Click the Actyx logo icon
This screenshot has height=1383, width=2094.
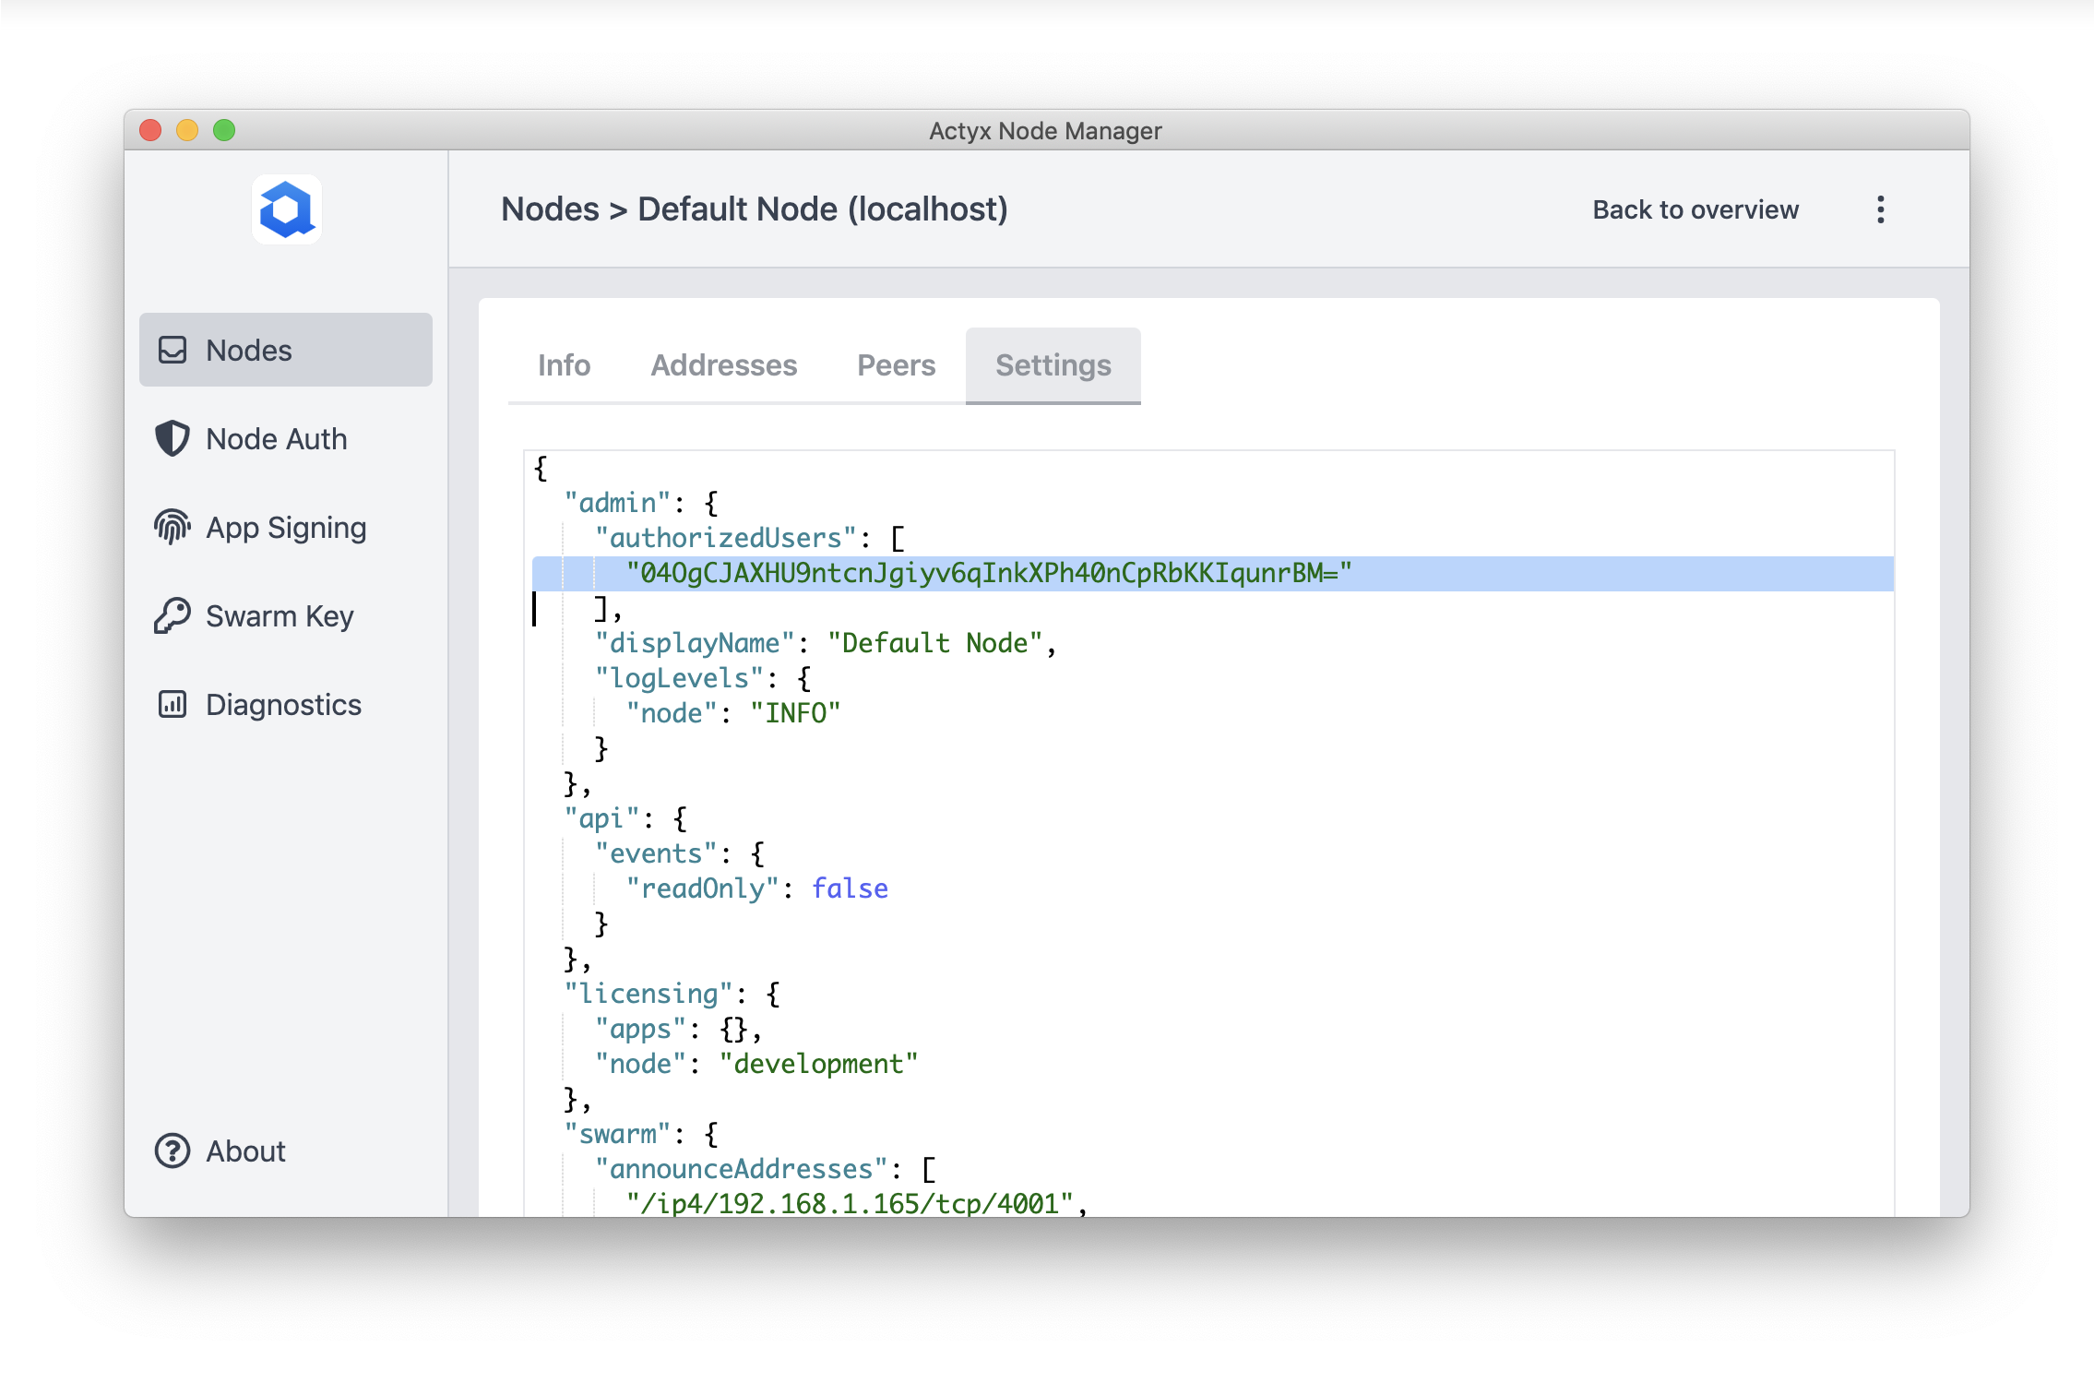click(286, 209)
